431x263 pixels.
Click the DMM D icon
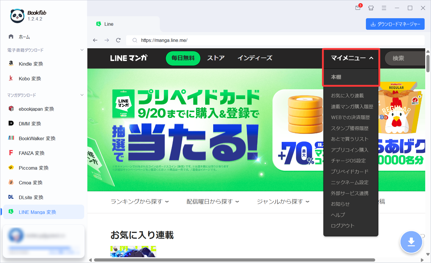pos(11,123)
